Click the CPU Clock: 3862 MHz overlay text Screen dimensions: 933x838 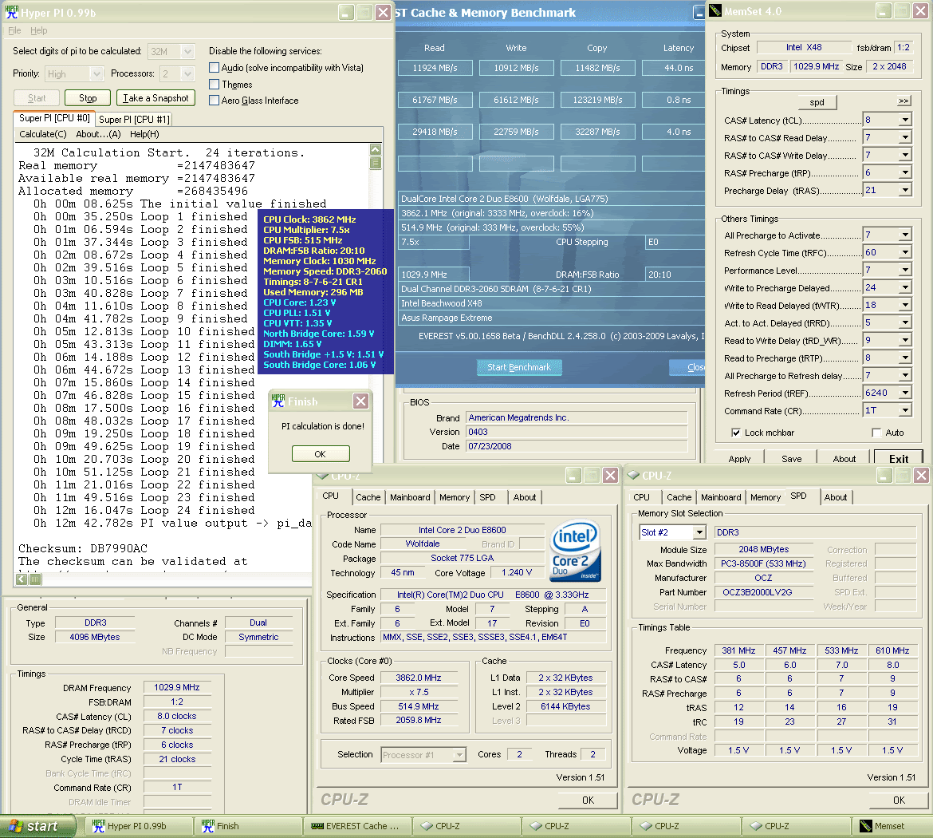tap(309, 219)
